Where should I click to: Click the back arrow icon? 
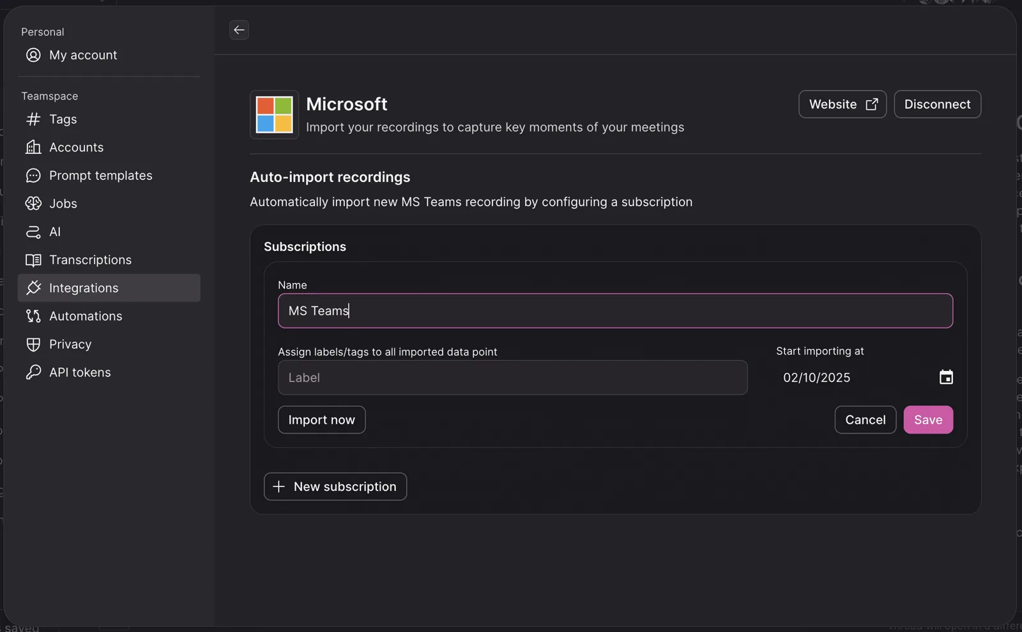click(239, 30)
